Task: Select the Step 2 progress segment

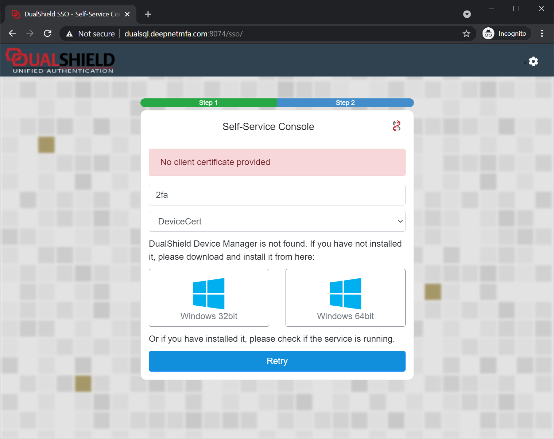Action: click(x=345, y=103)
